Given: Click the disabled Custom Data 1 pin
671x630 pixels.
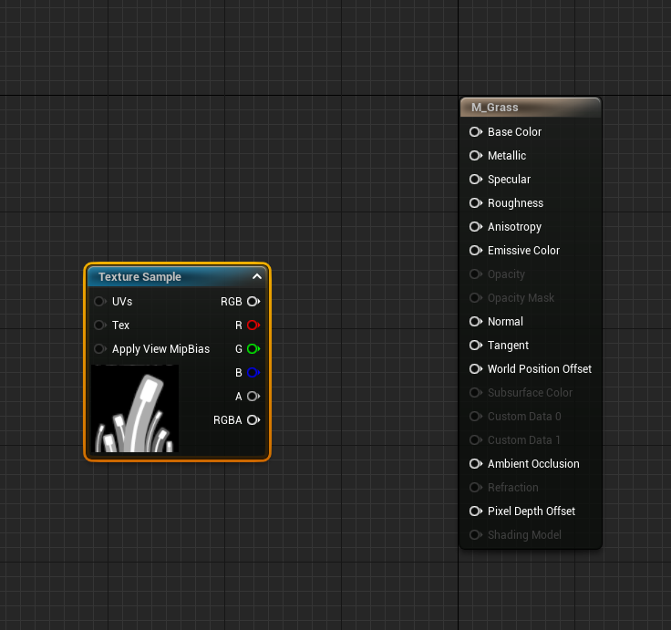Looking at the screenshot, I should (x=475, y=440).
